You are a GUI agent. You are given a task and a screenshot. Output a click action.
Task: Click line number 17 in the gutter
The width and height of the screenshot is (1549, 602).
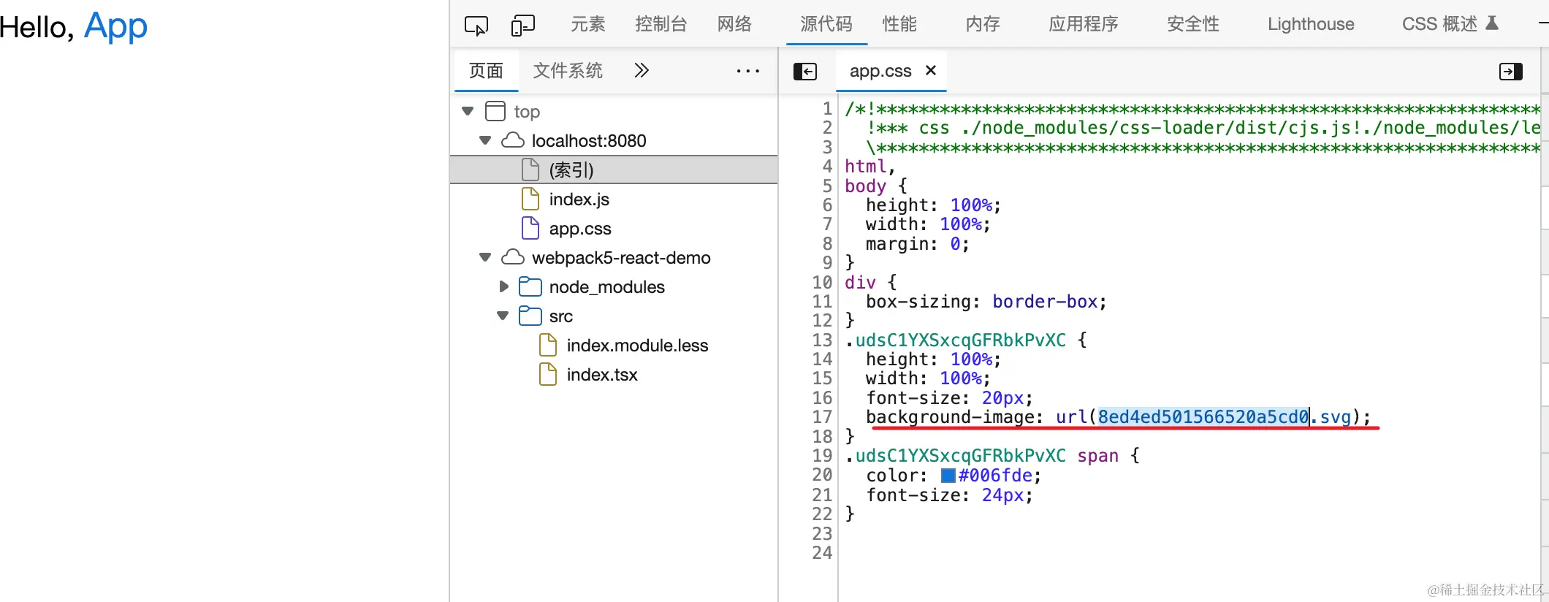822,417
